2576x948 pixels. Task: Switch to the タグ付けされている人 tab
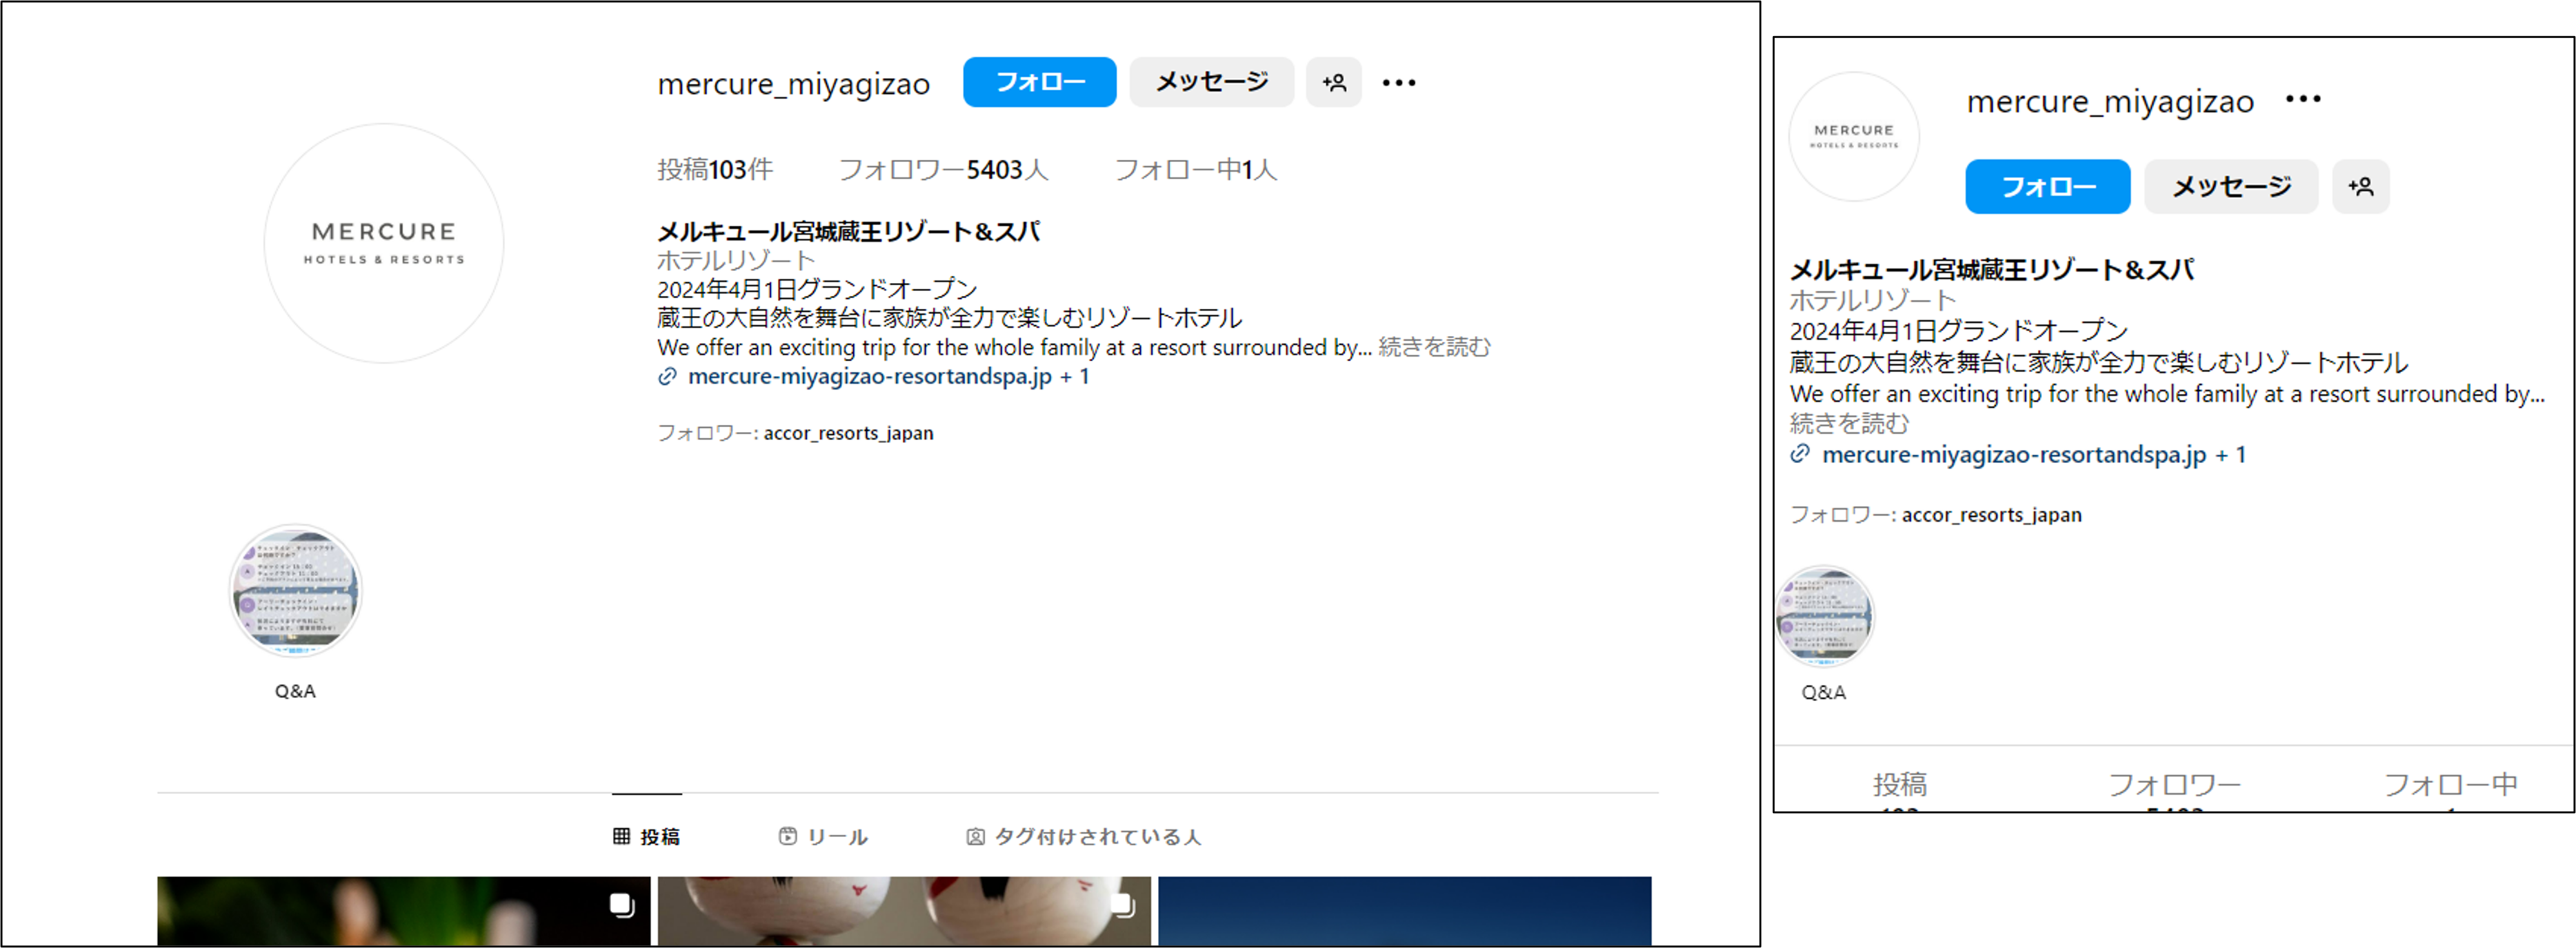tap(1083, 836)
